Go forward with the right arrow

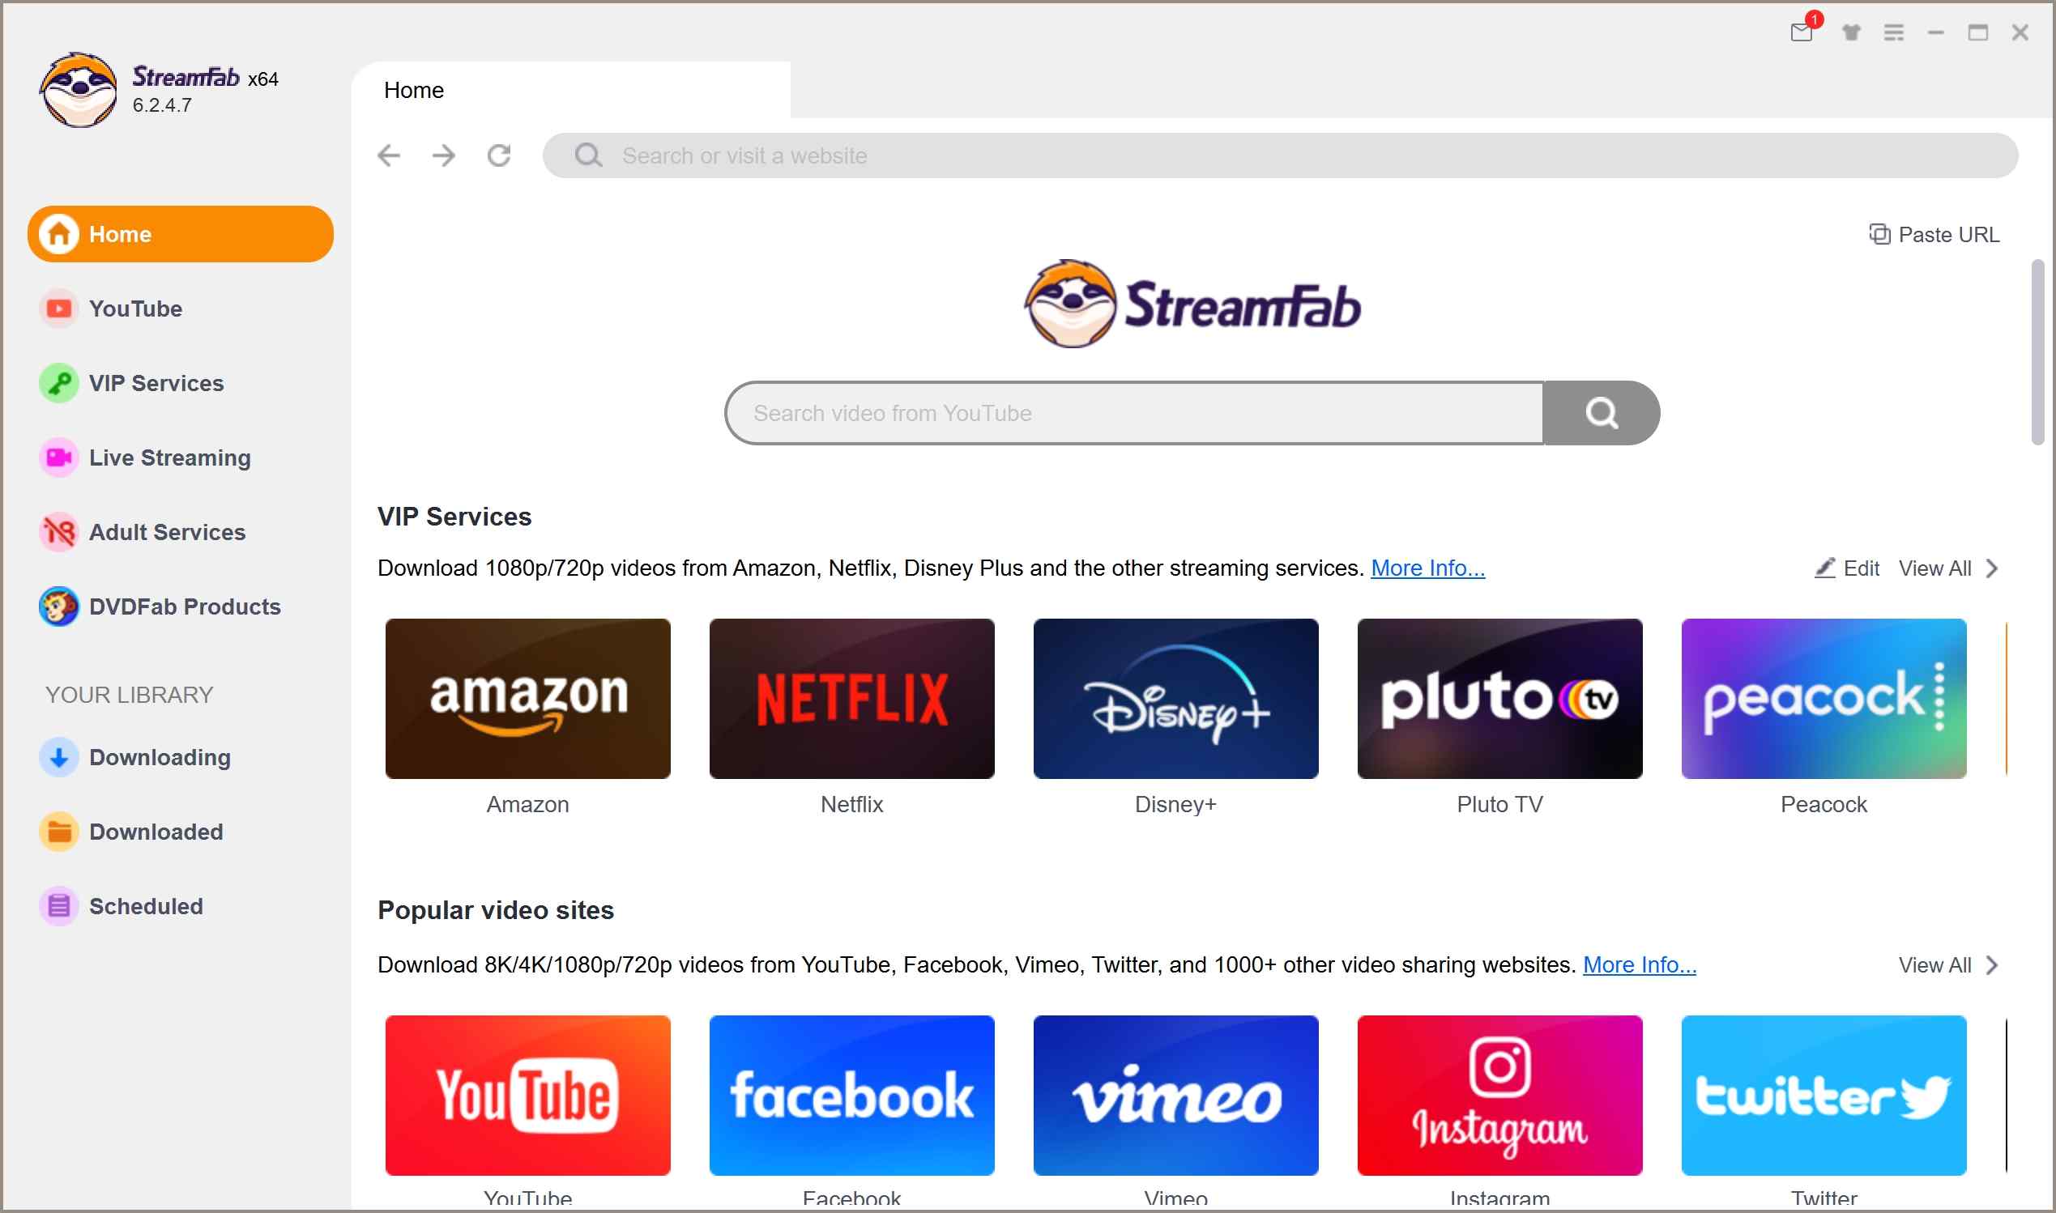(444, 155)
